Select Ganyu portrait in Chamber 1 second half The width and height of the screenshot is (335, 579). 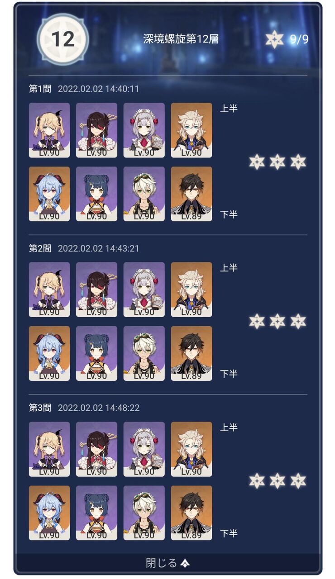[x=49, y=194]
